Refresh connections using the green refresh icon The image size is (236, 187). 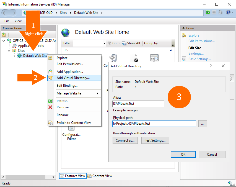tap(208, 12)
